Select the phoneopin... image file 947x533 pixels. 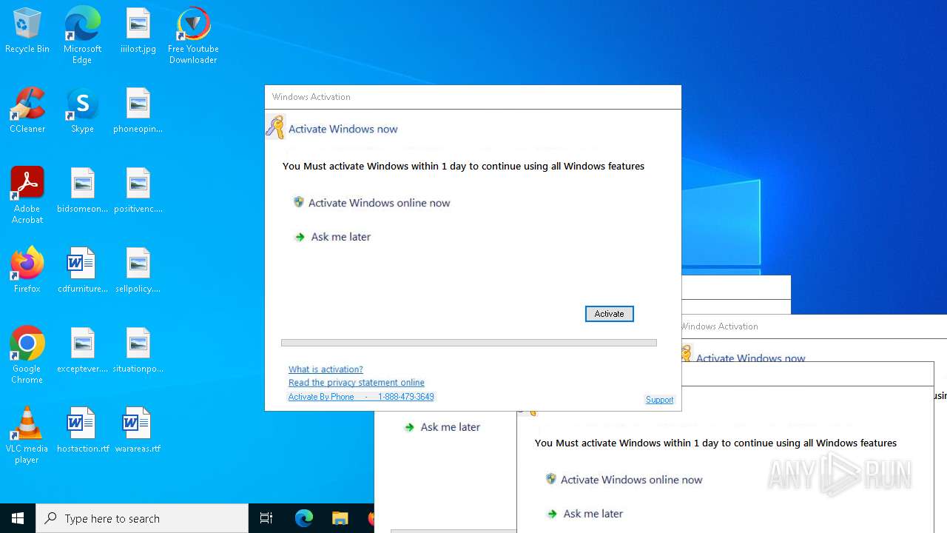(138, 111)
